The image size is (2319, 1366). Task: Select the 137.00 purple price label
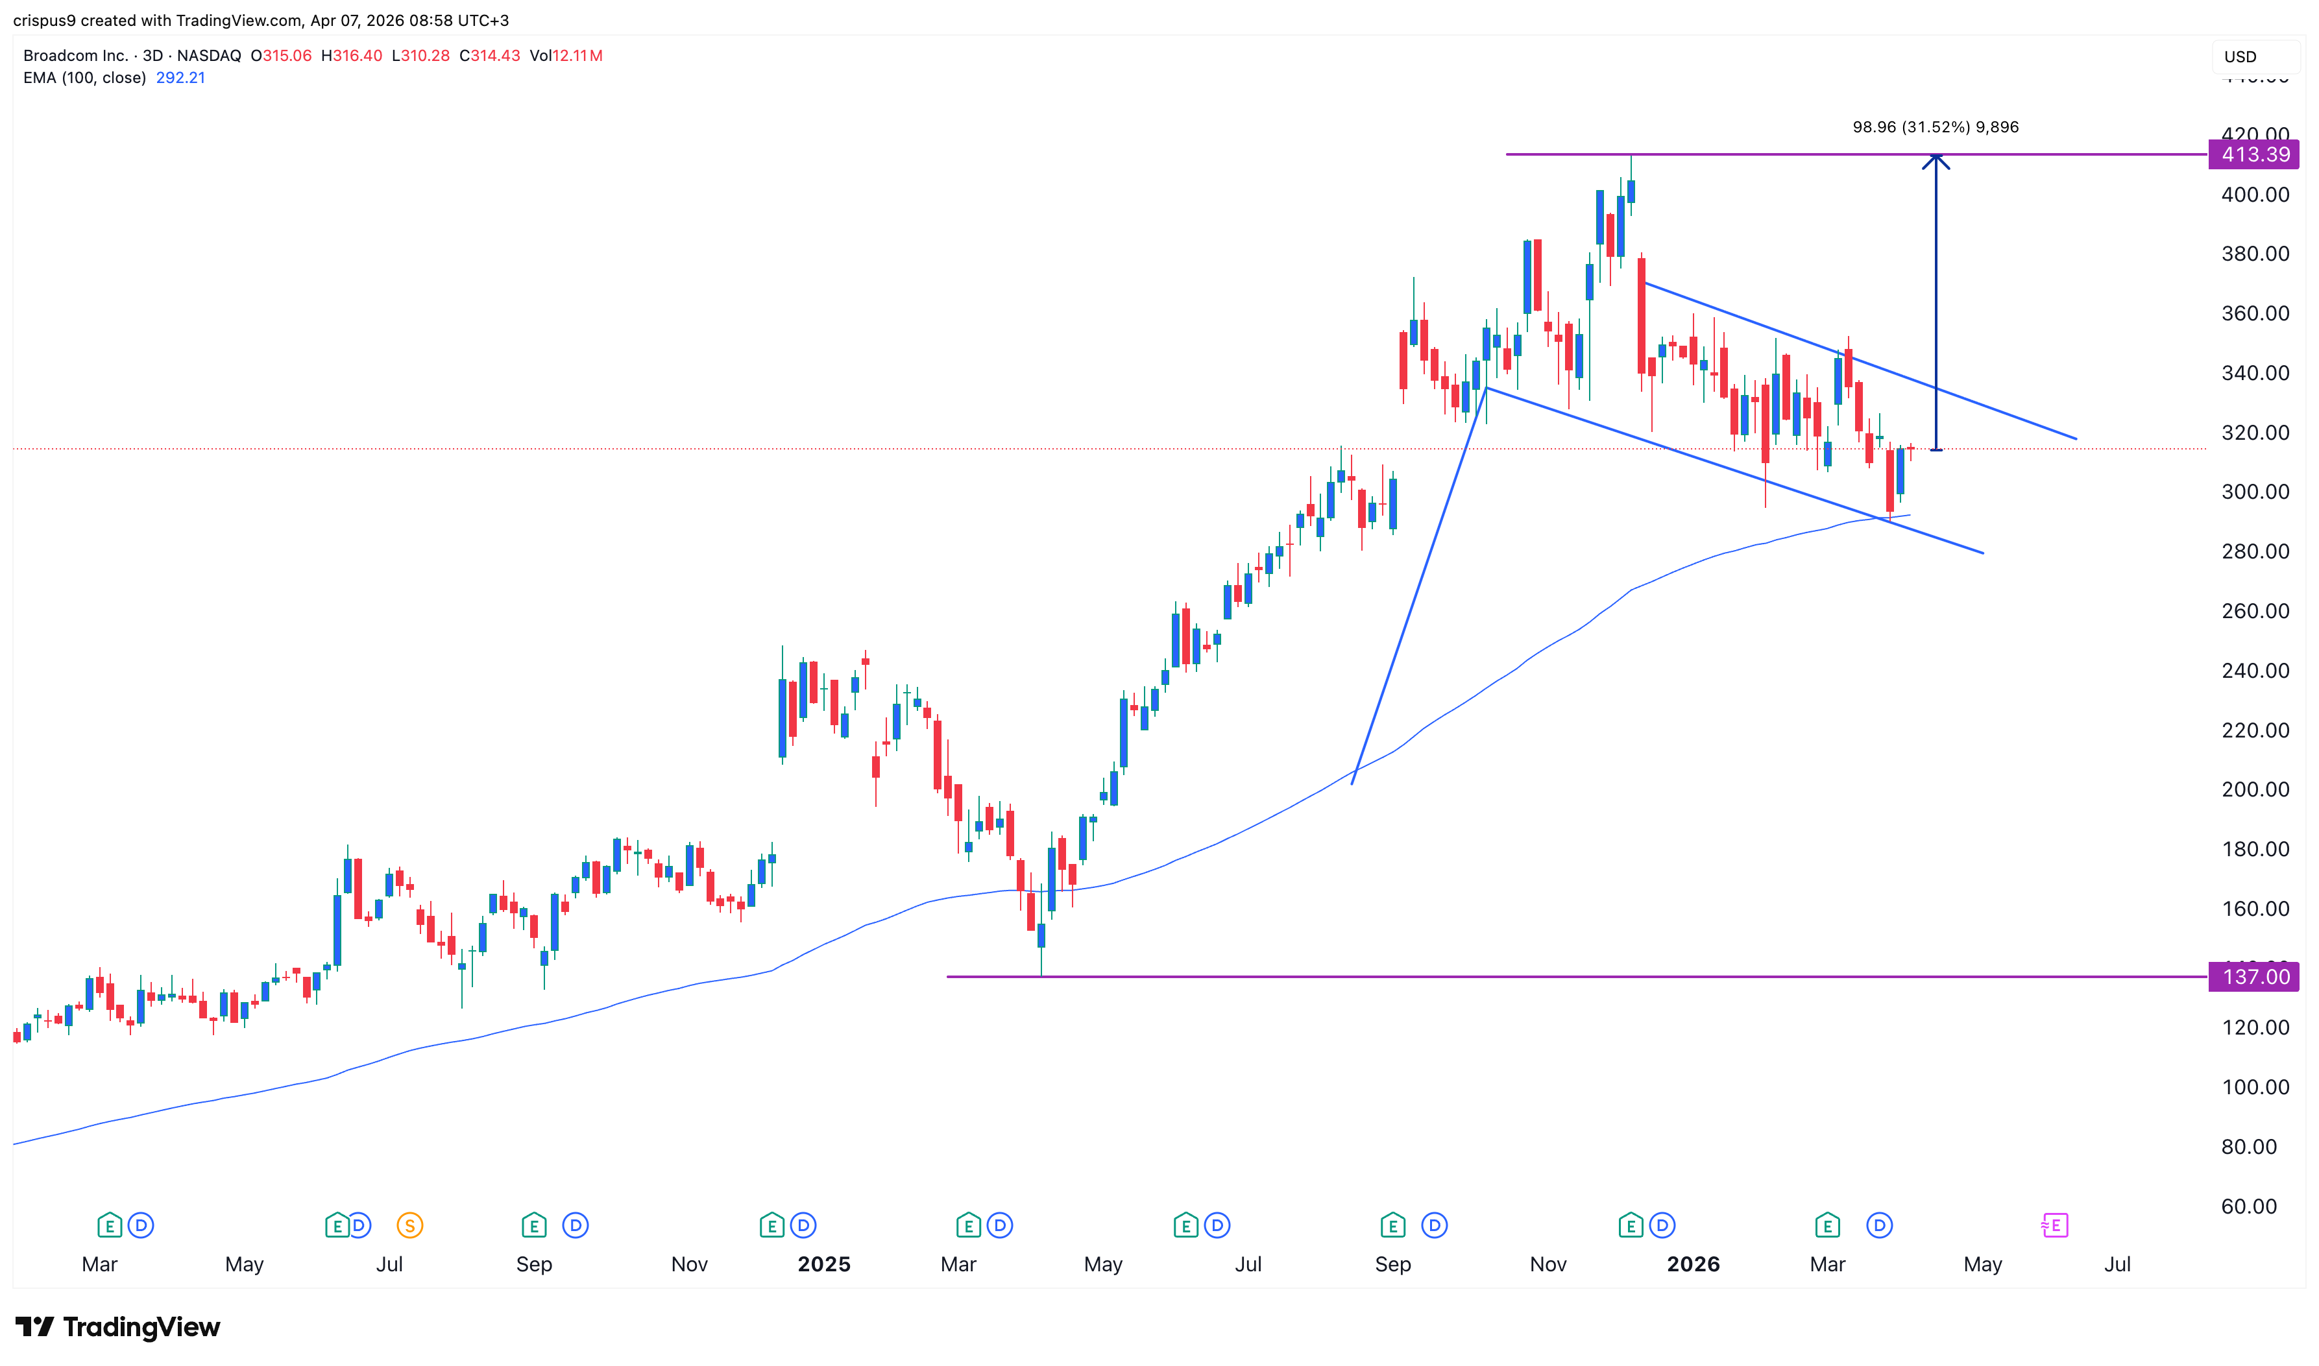[2253, 977]
